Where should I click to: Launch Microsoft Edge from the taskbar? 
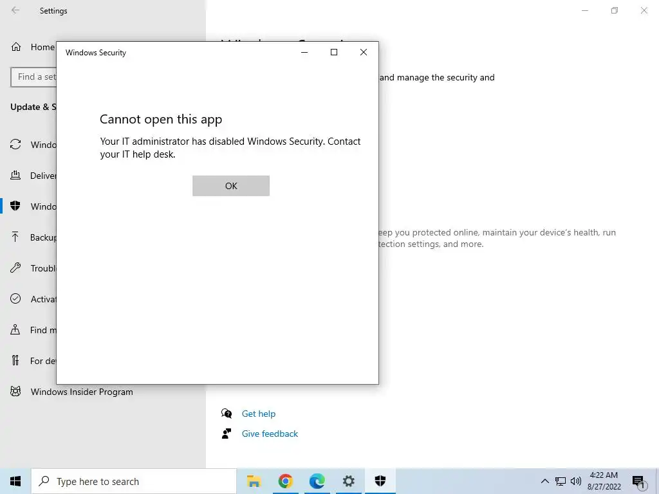pyautogui.click(x=317, y=481)
